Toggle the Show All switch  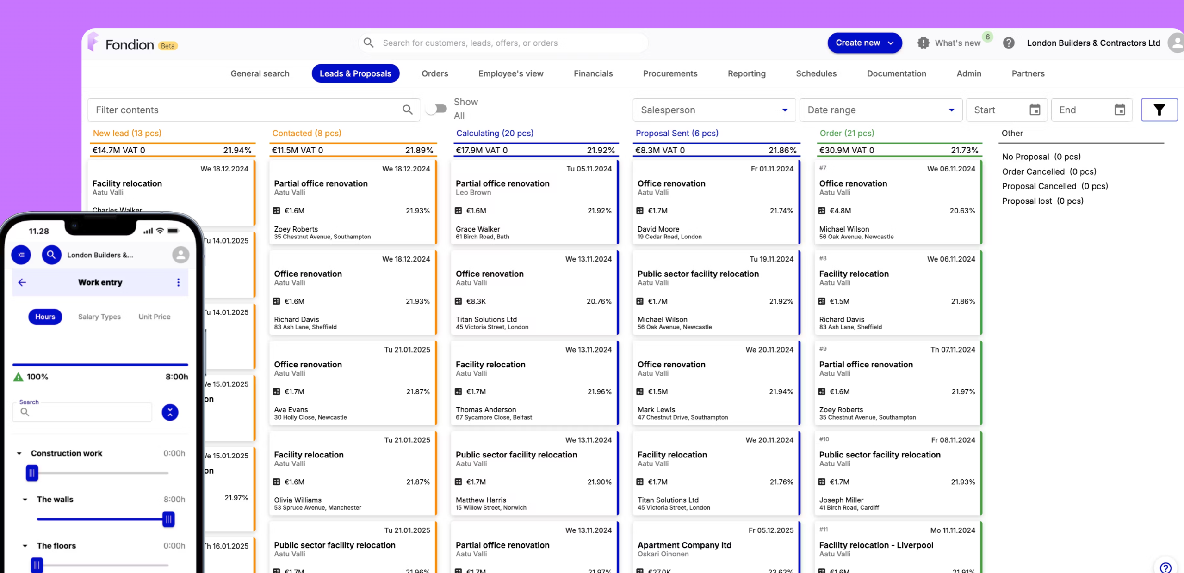tap(437, 109)
